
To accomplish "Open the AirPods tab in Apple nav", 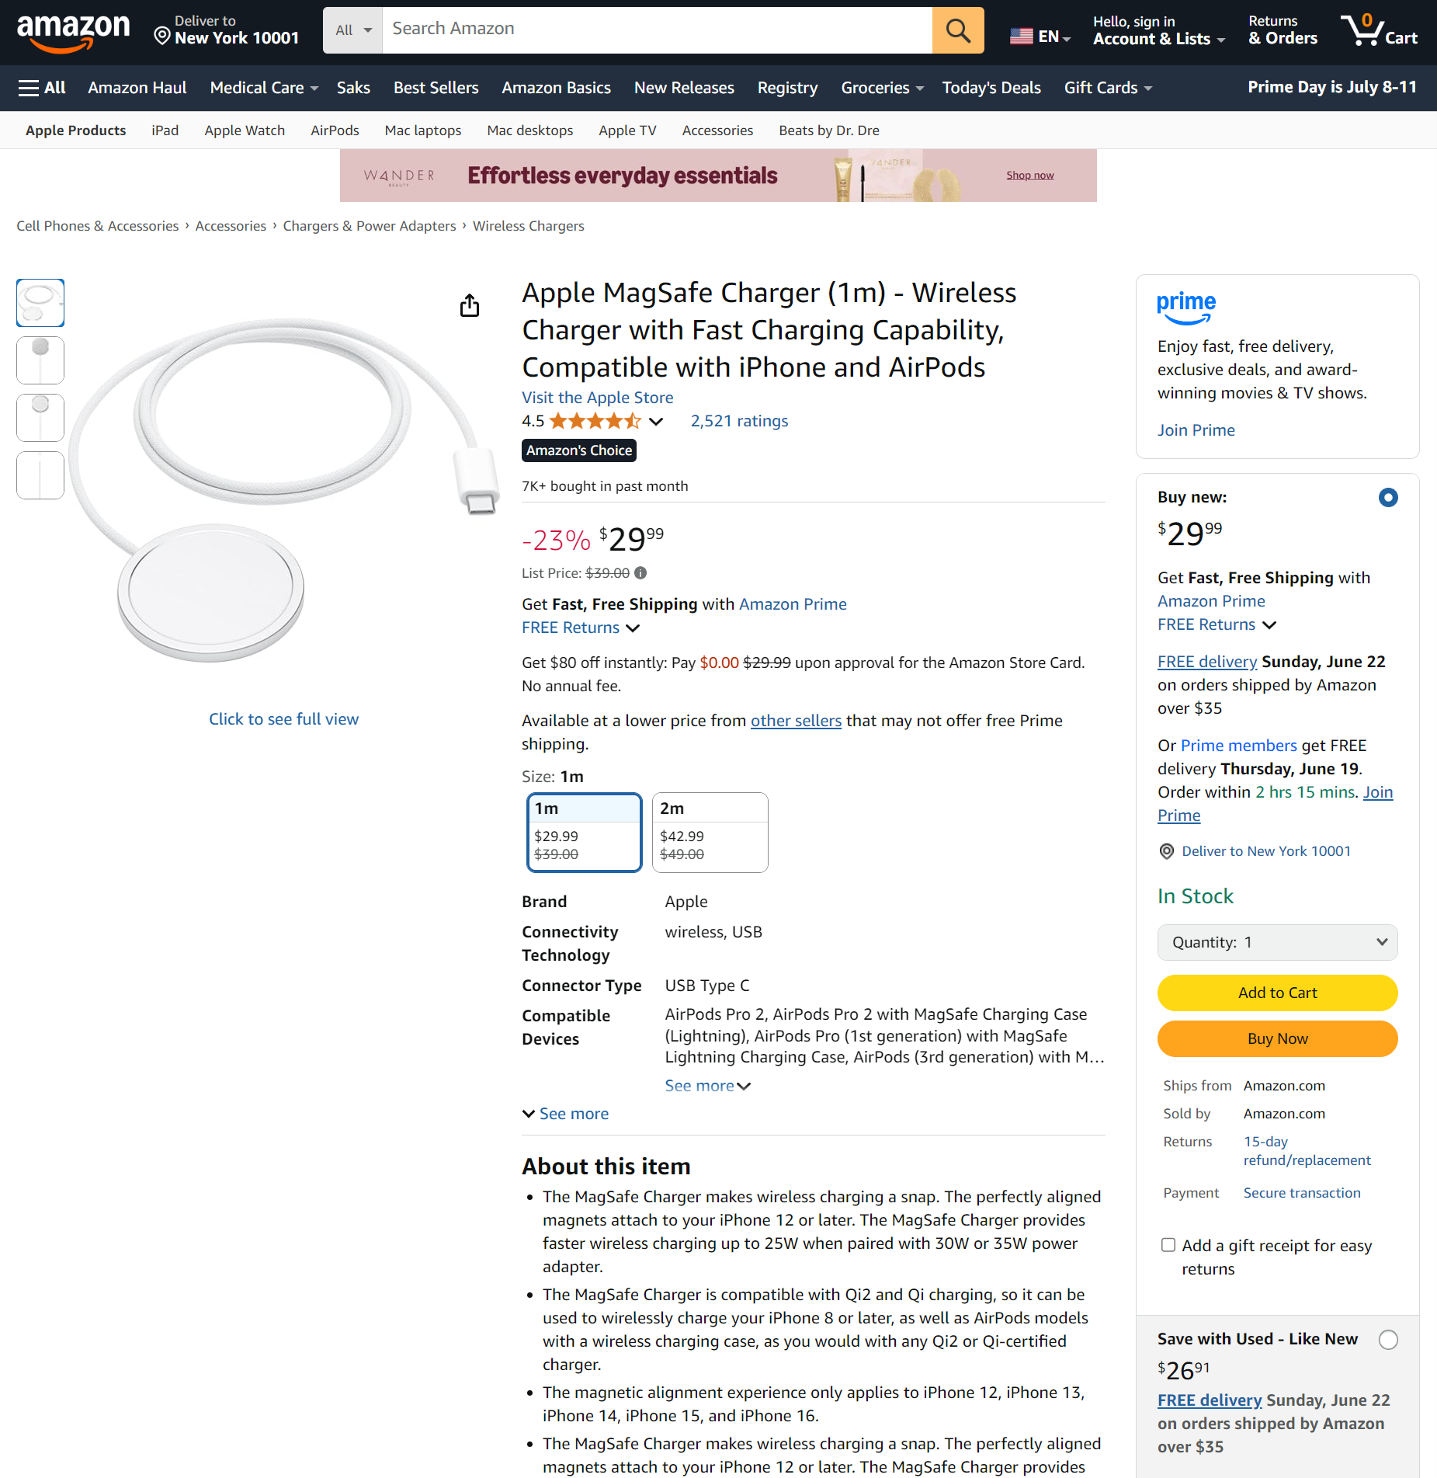I will click(x=335, y=130).
